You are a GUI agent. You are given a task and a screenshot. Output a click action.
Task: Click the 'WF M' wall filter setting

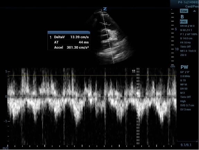click(183, 84)
